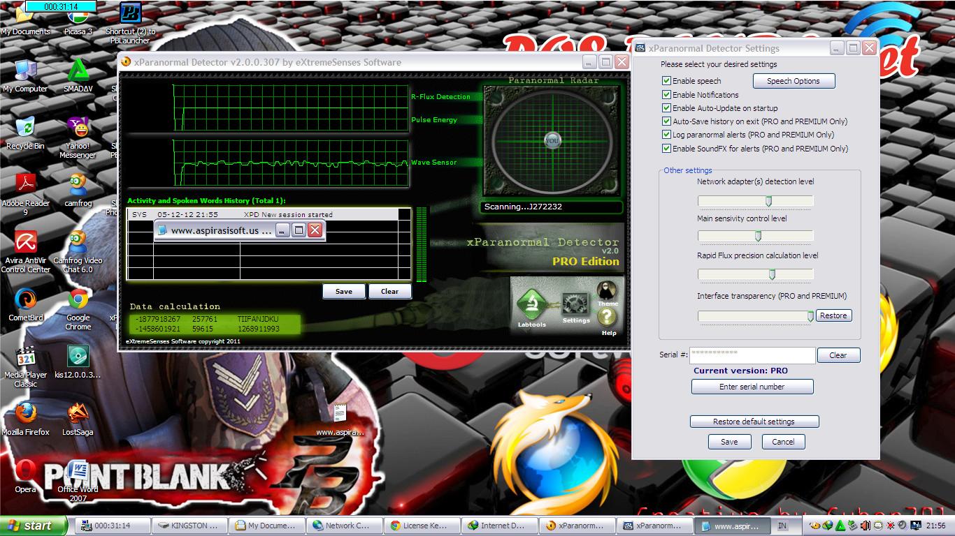Viewport: 955px width, 536px height.
Task: Open Media Player Classic icon
Action: pyautogui.click(x=26, y=366)
